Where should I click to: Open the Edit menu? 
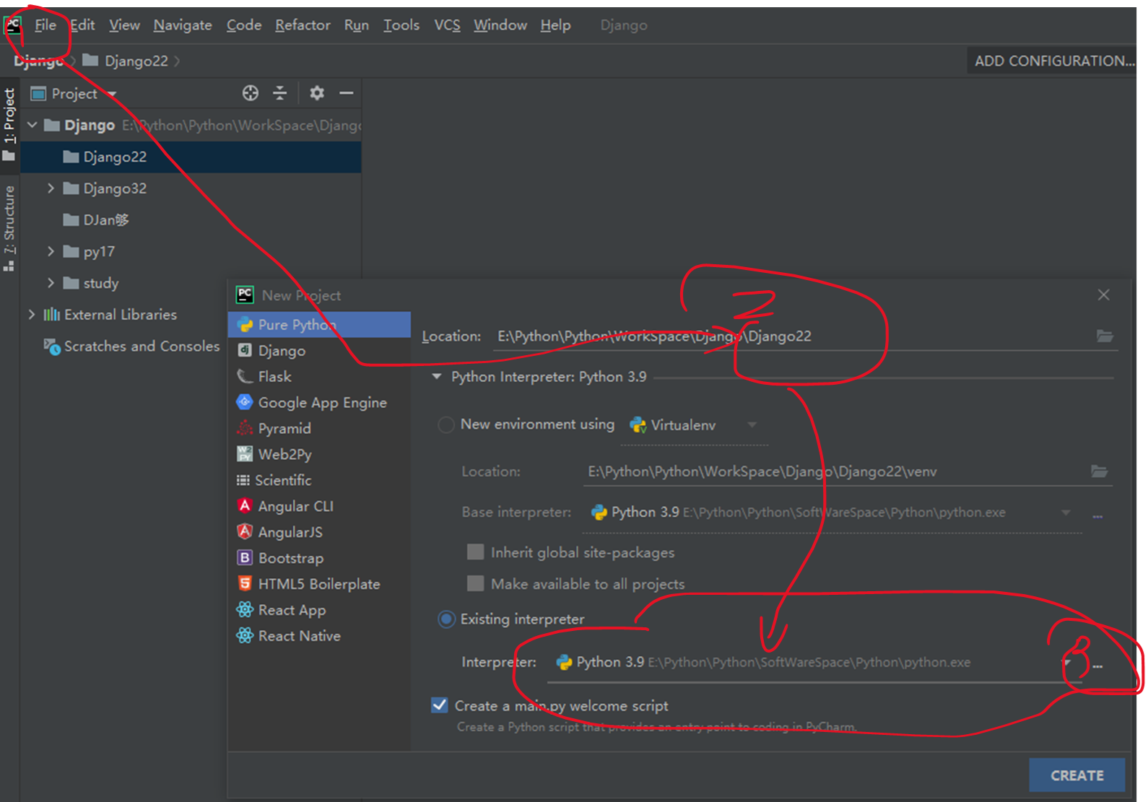(x=82, y=25)
